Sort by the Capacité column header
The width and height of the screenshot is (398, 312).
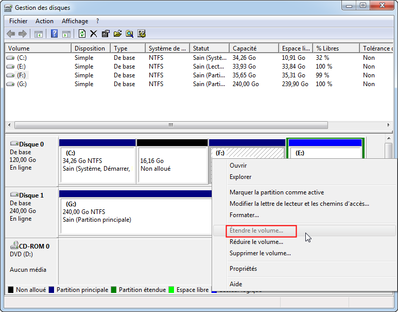pos(254,48)
